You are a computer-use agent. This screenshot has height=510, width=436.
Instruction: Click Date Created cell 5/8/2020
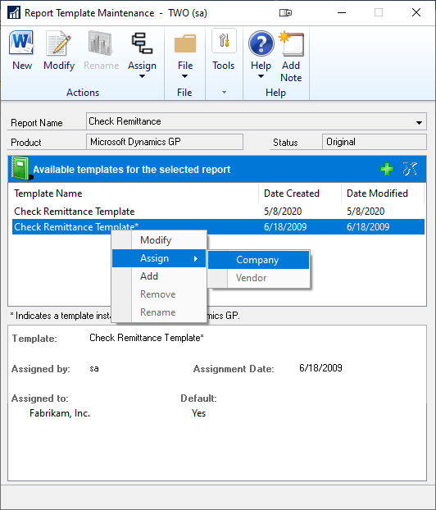pos(283,212)
